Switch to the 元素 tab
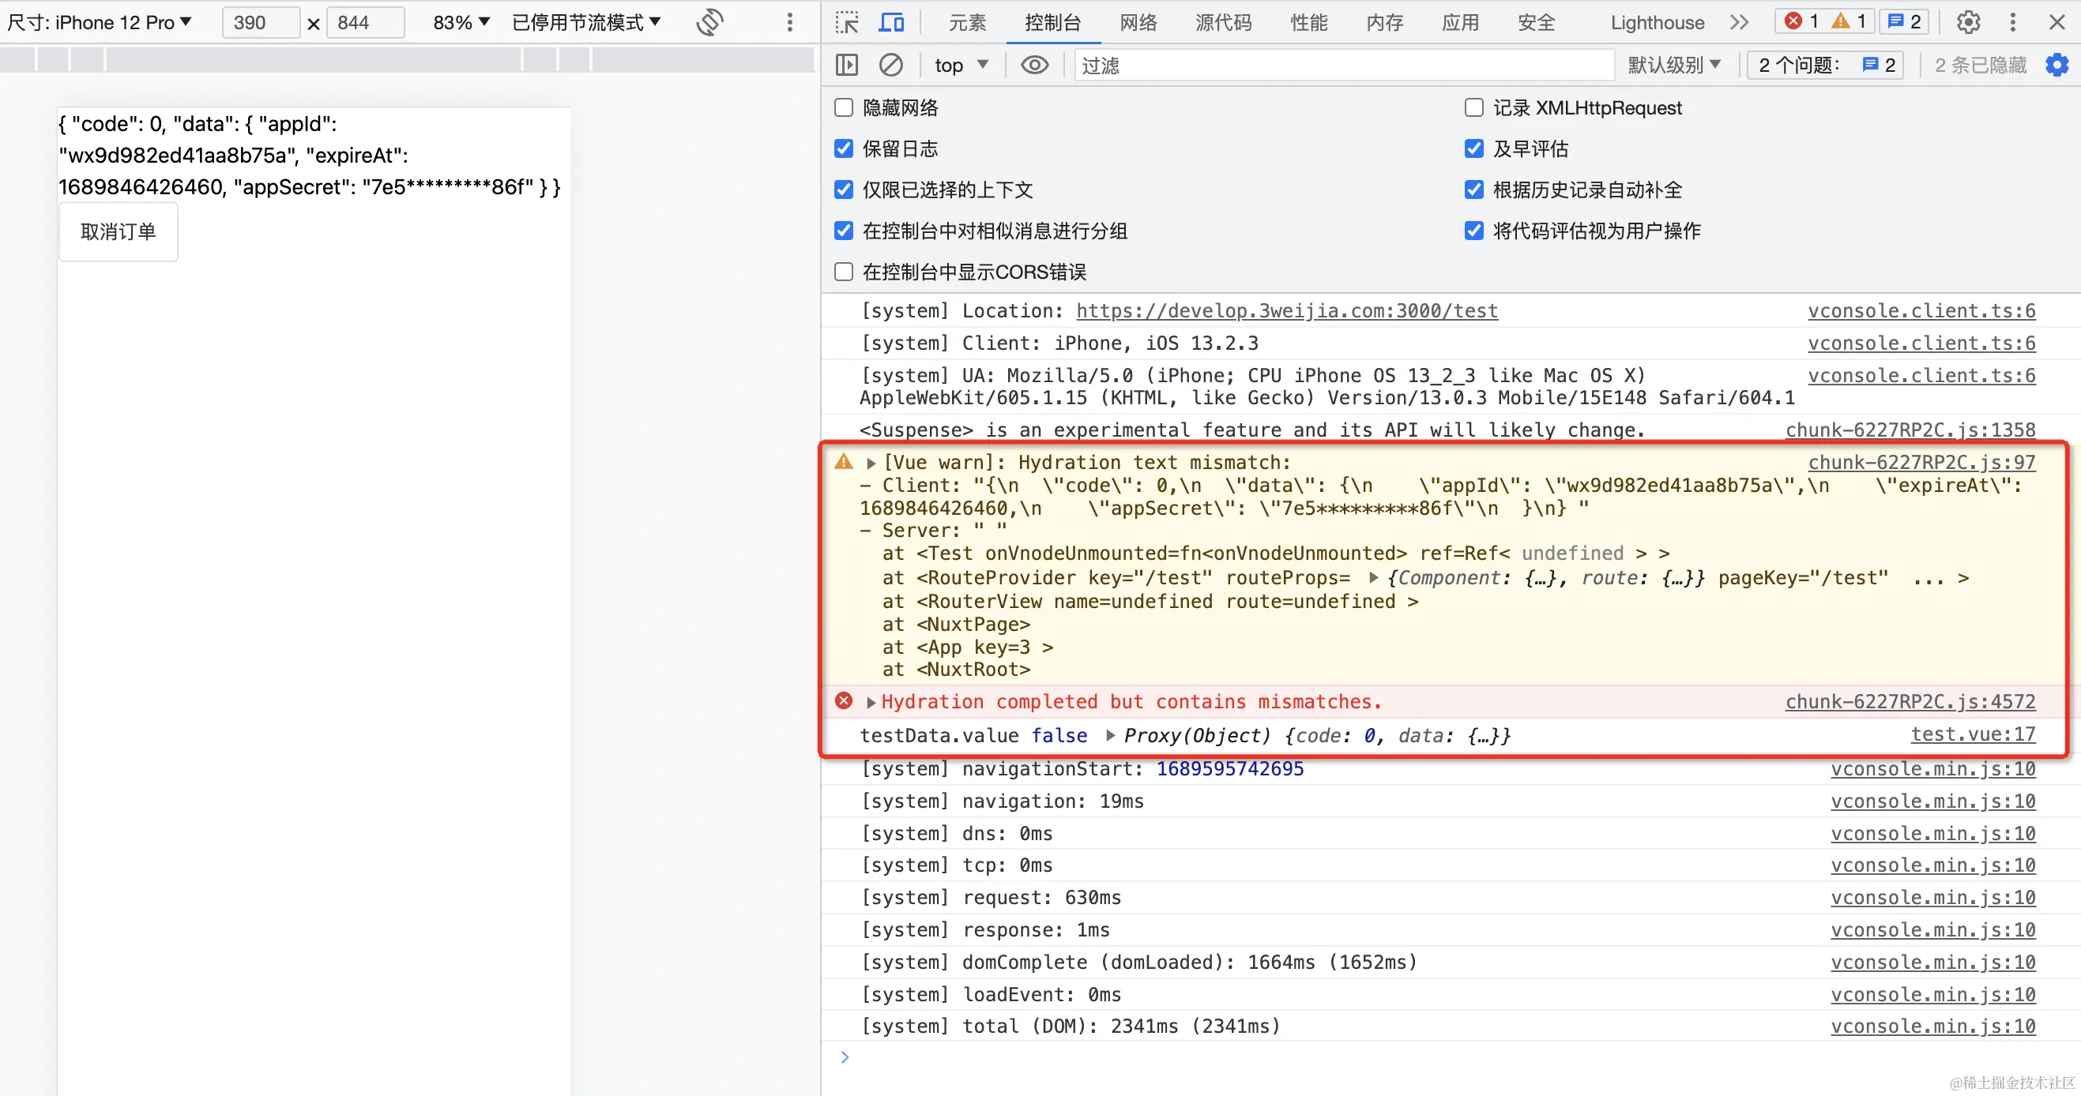Viewport: 2081px width, 1096px height. pos(966,23)
